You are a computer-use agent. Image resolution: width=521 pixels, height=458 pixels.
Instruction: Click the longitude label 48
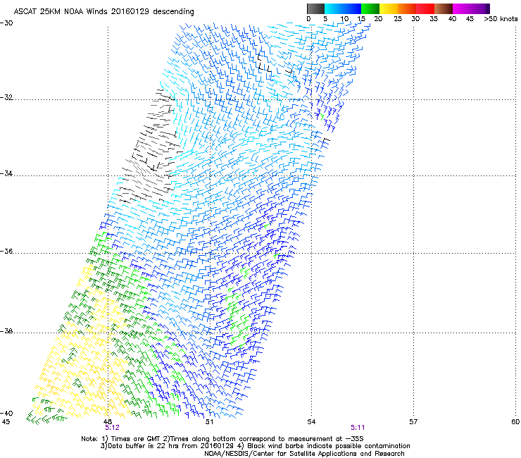[x=107, y=422]
